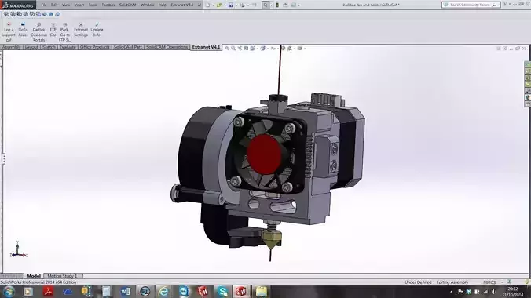Click the Under Defined status text
Image resolution: width=531 pixels, height=298 pixels.
418,282
